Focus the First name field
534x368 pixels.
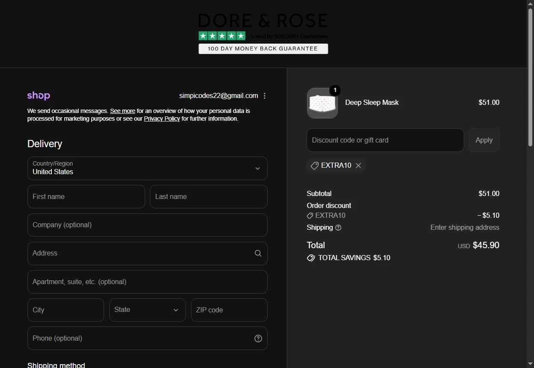(x=86, y=197)
